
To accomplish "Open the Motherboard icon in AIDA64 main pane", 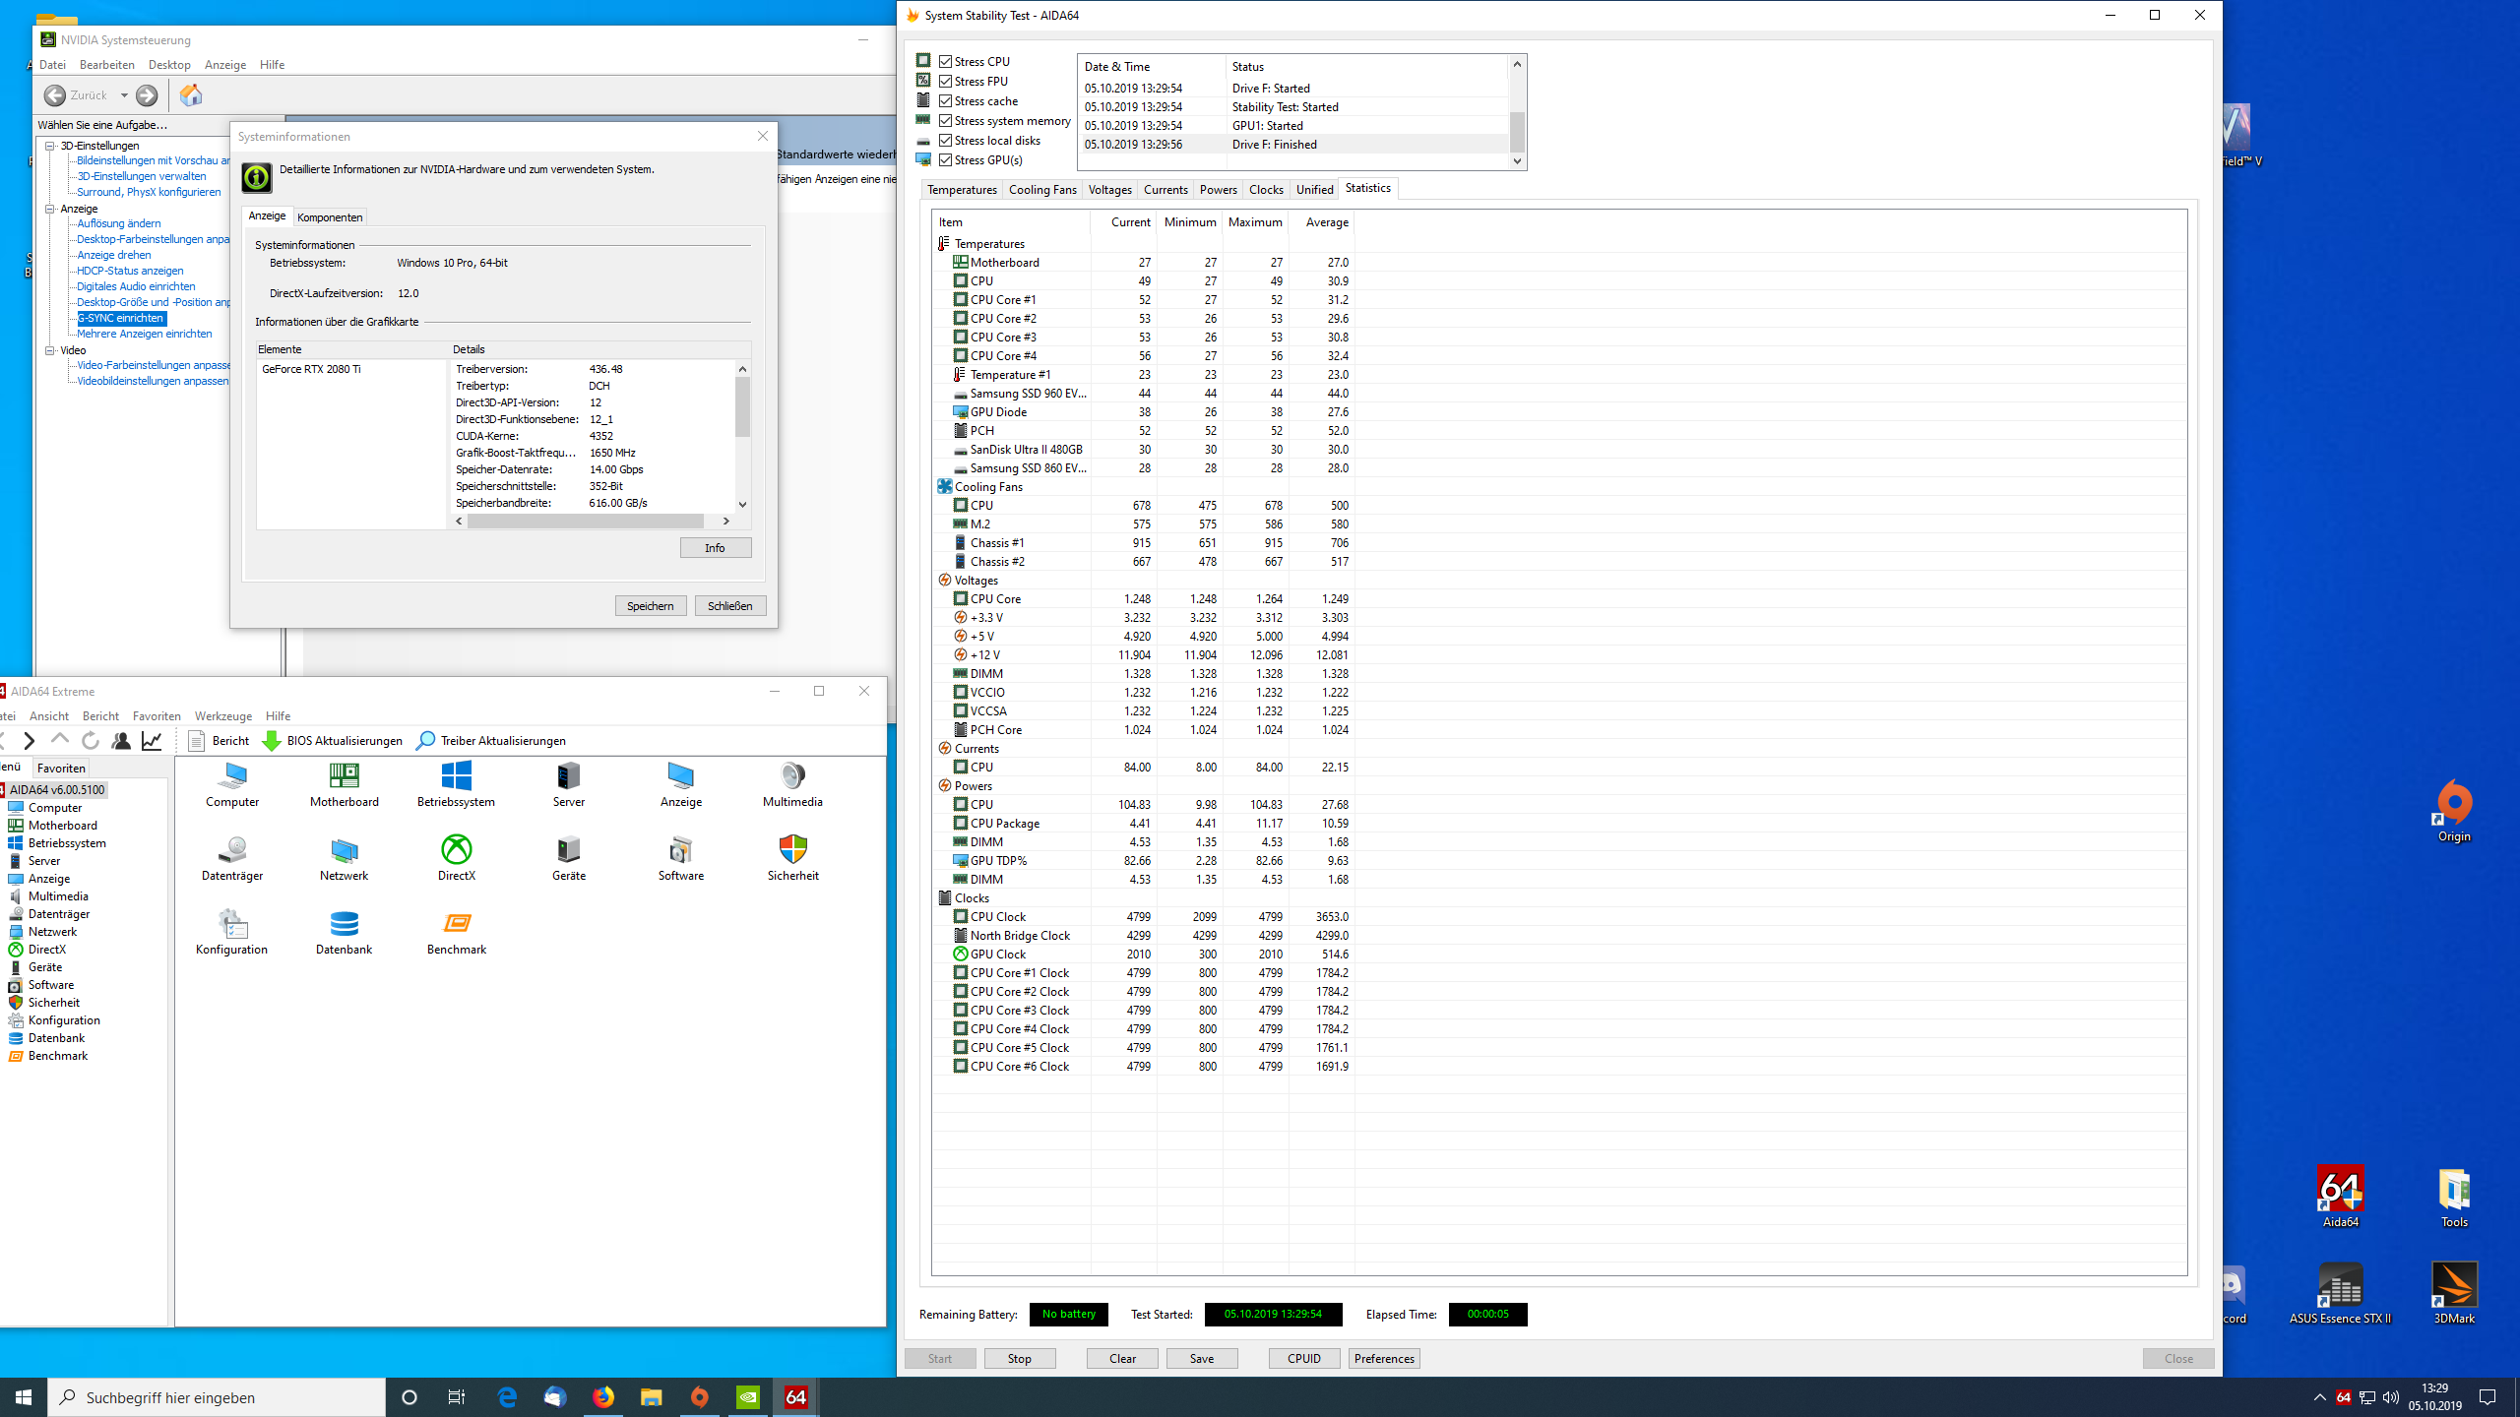I will [x=344, y=784].
